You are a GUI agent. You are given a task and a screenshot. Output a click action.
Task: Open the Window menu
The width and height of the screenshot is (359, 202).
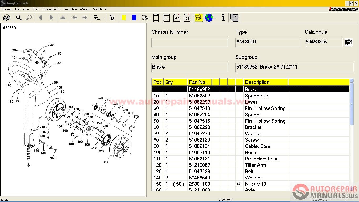tap(85, 9)
